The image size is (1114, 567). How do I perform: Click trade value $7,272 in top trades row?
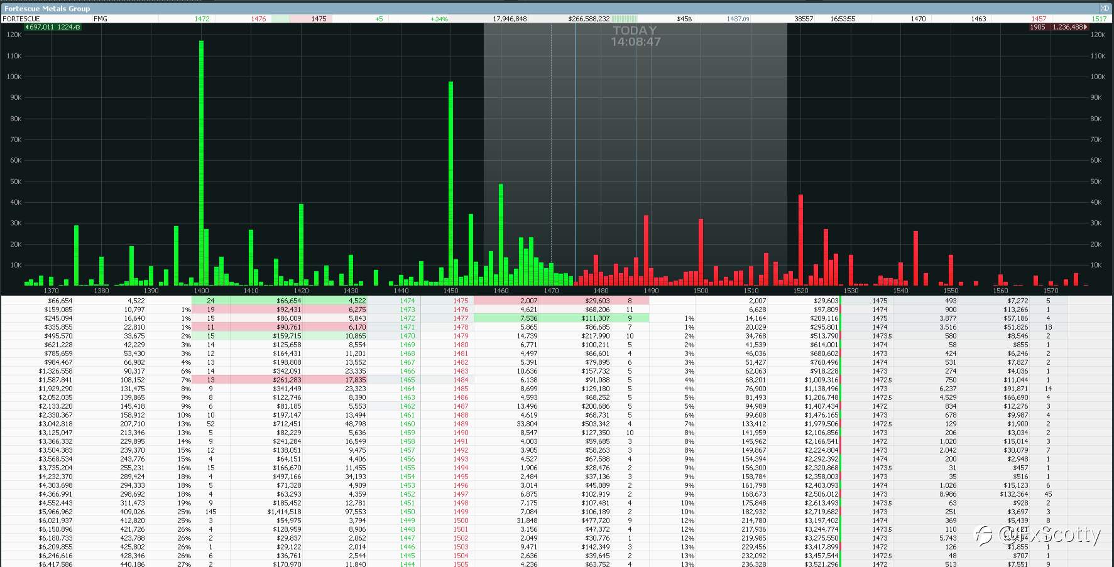pyautogui.click(x=1018, y=301)
